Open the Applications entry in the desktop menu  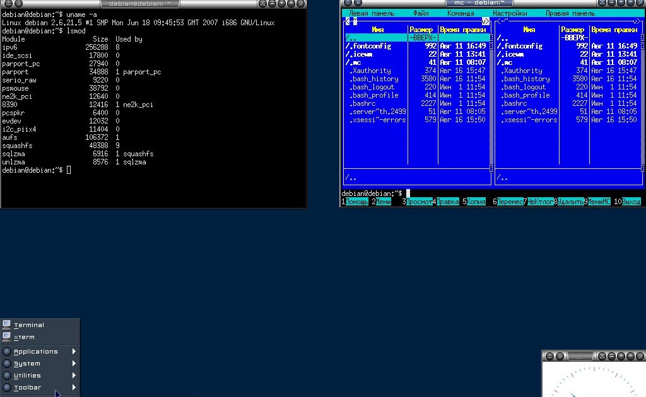pos(36,352)
